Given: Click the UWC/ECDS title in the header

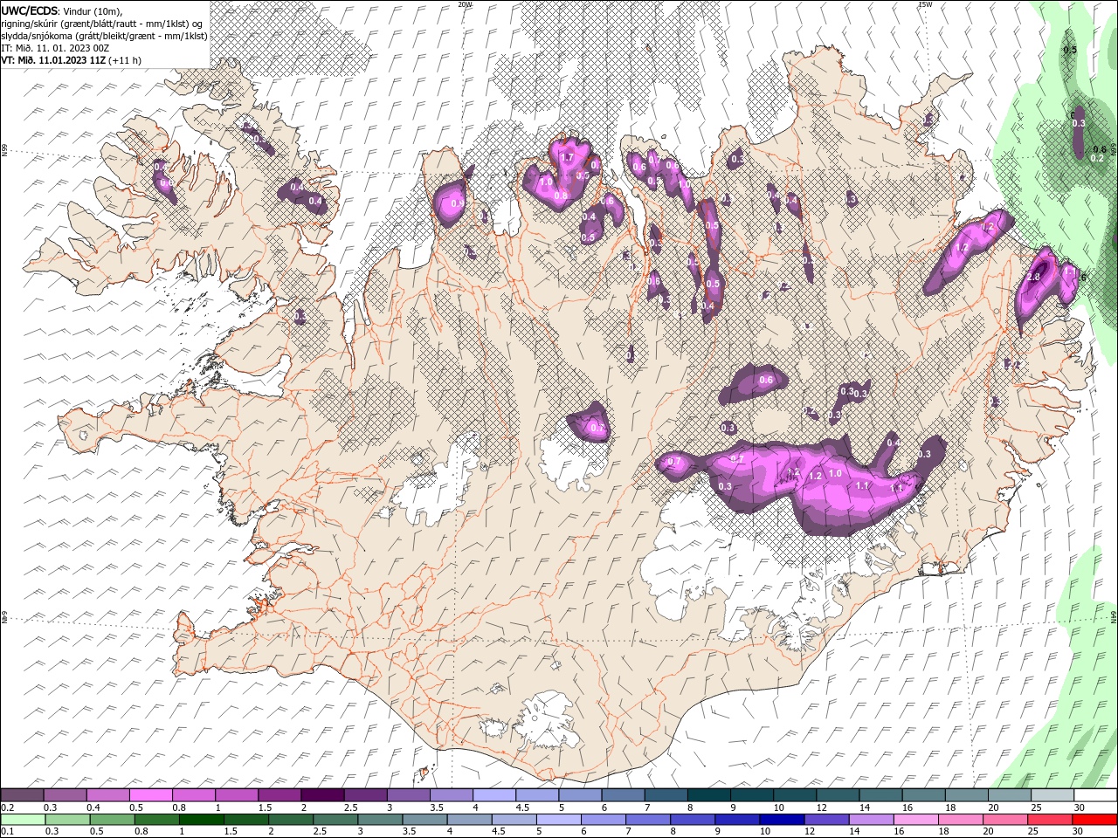Looking at the screenshot, I should point(29,10).
